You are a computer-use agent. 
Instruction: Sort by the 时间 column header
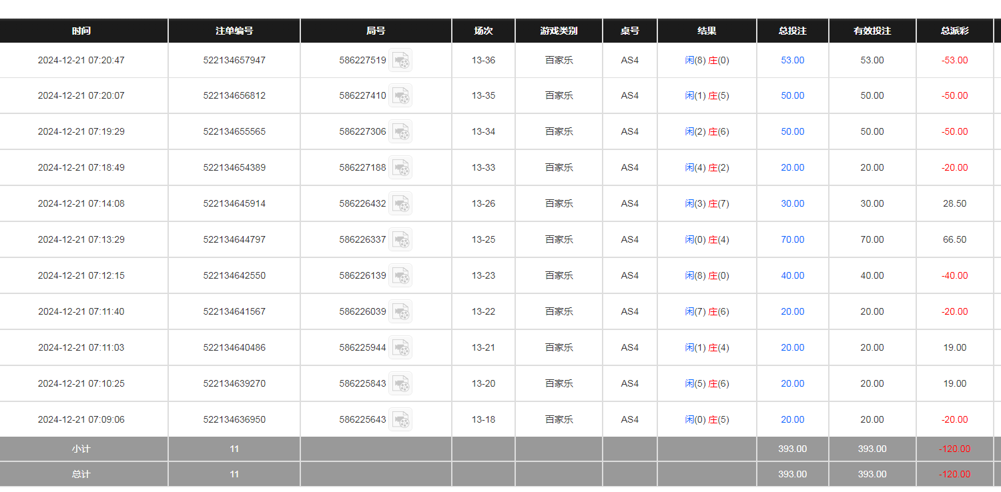tap(81, 31)
